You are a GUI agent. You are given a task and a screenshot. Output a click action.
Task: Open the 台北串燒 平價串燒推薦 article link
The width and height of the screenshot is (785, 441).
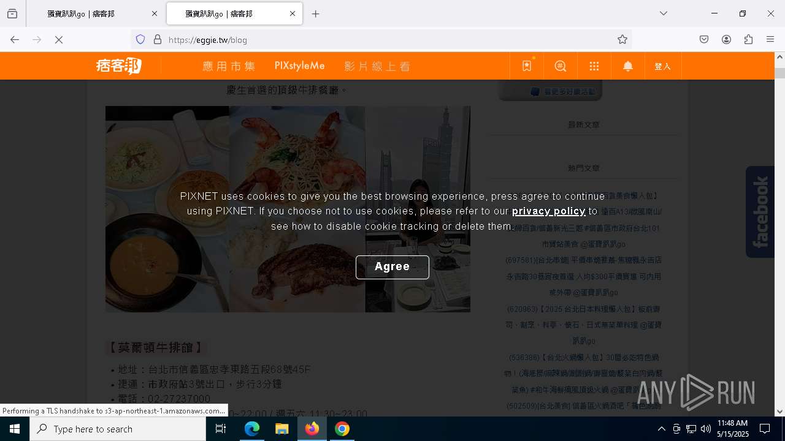pos(584,276)
